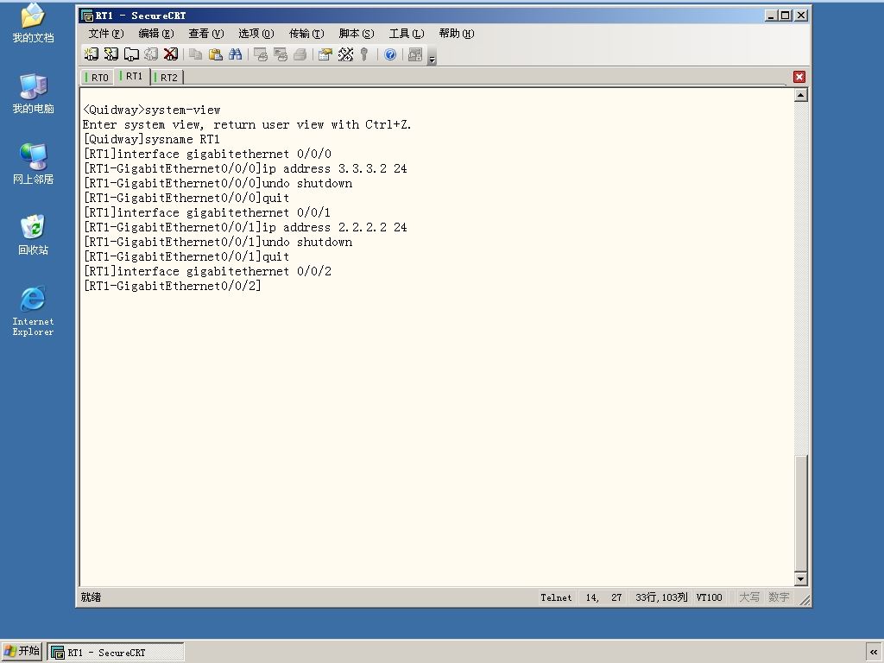The height and width of the screenshot is (663, 884).
Task: Click the 数字 num lock indicator
Action: pos(779,597)
